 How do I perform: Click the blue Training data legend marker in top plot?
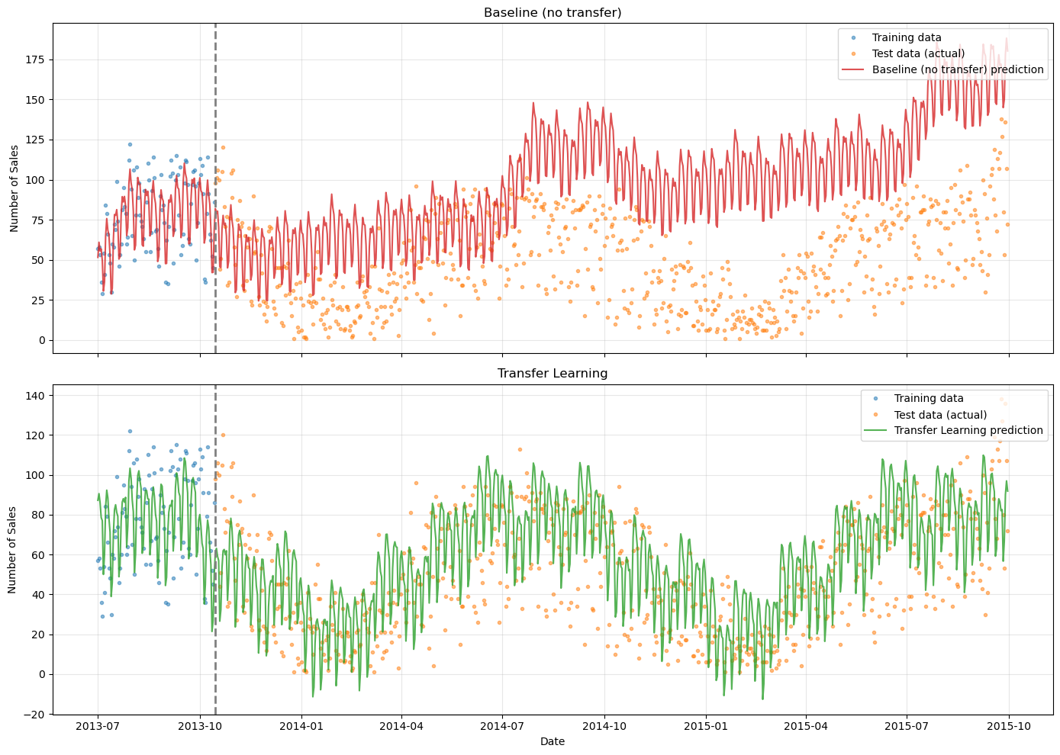pyautogui.click(x=853, y=37)
